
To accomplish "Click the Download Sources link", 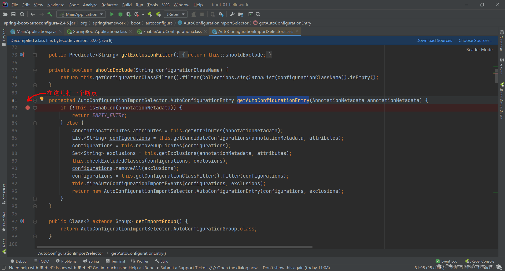I will pos(434,40).
